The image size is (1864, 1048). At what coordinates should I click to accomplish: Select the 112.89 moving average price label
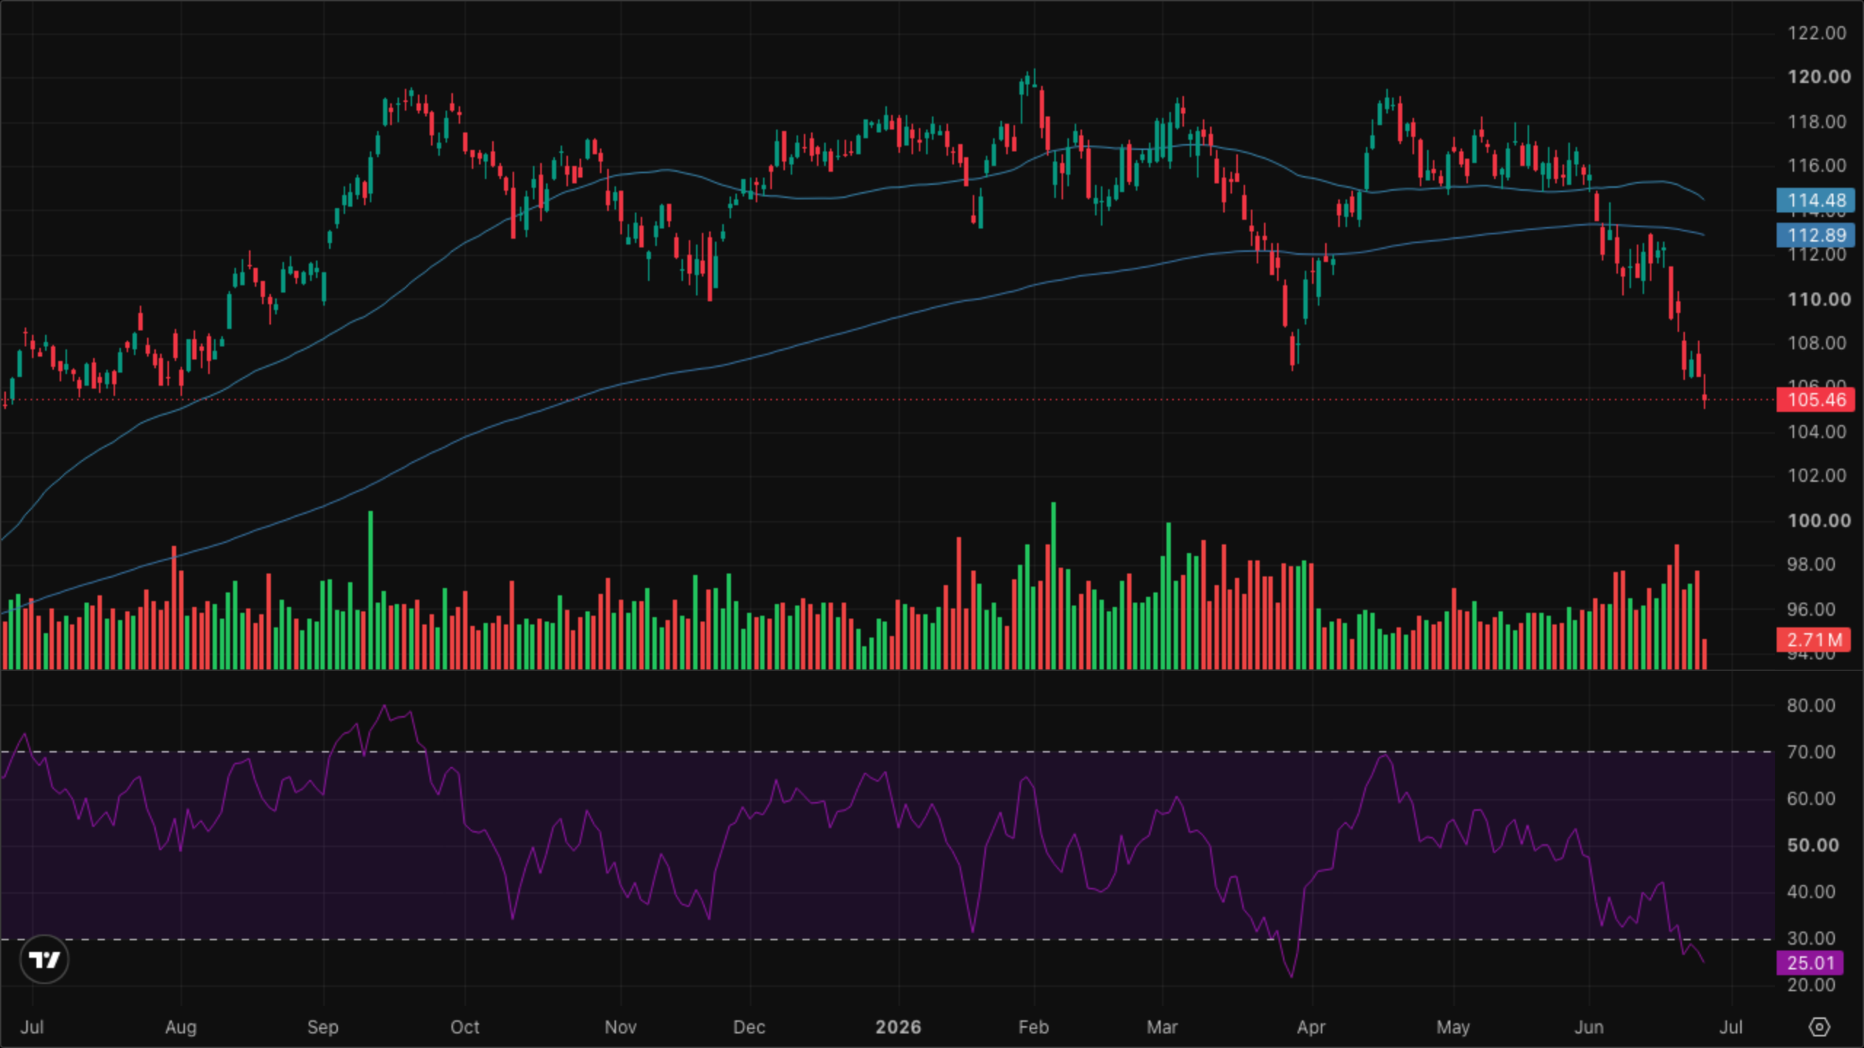[1816, 235]
